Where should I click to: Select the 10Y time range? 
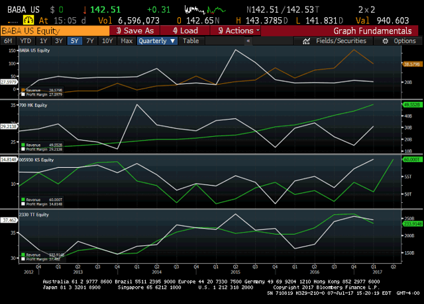[107, 41]
